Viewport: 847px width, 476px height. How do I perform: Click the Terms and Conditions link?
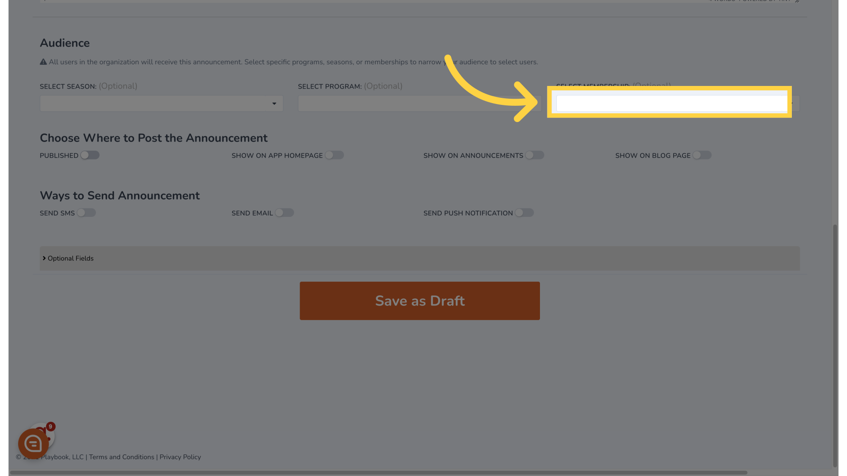tap(122, 457)
